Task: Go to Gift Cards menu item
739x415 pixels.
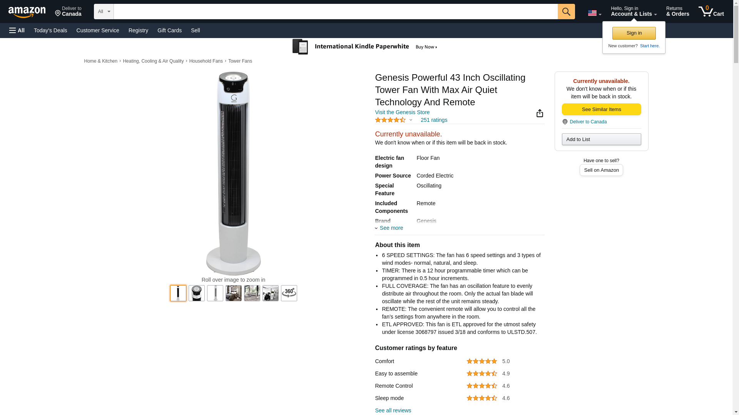Action: click(x=169, y=30)
